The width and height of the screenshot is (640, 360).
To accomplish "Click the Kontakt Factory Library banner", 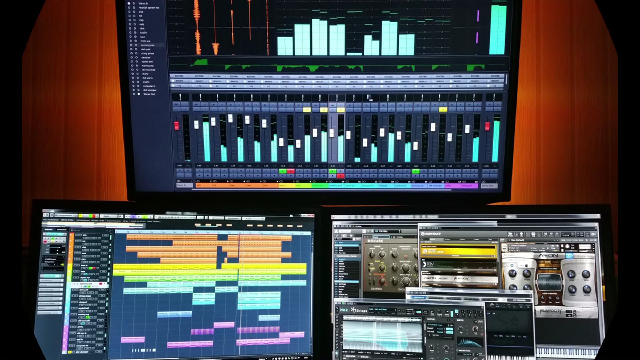I will point(458,251).
